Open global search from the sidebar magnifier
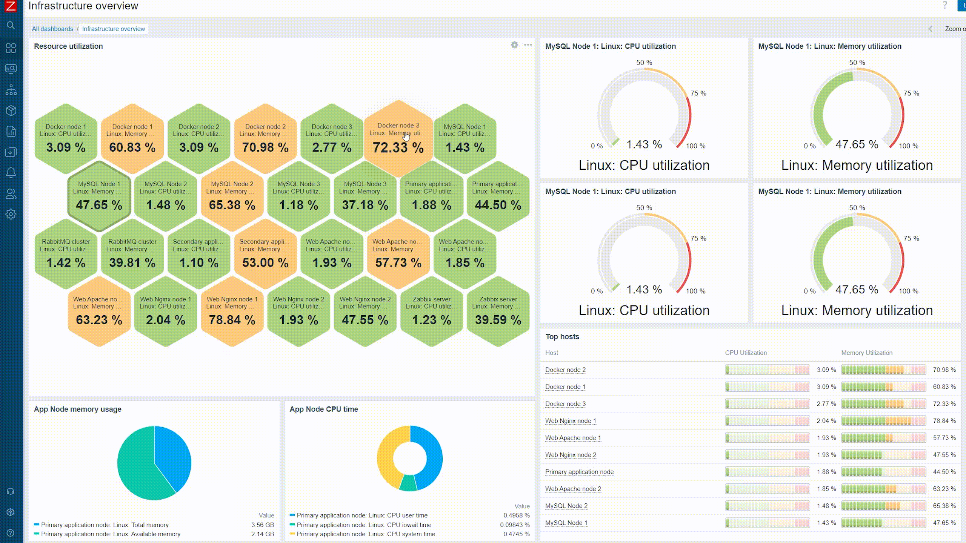The image size is (966, 543). [x=11, y=26]
